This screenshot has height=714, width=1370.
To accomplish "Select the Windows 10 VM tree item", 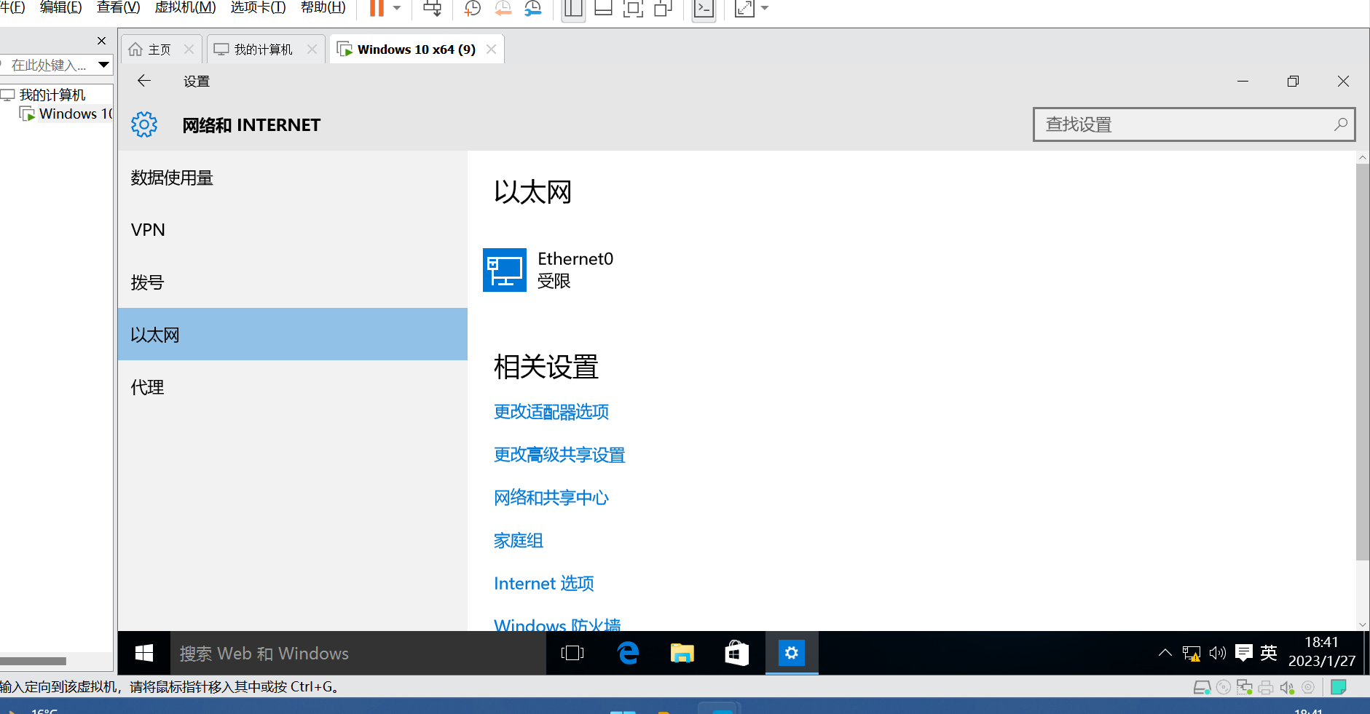I will click(76, 114).
